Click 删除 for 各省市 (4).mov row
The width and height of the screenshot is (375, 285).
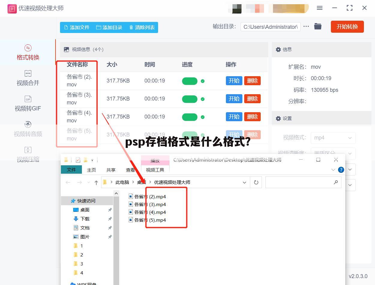252,117
